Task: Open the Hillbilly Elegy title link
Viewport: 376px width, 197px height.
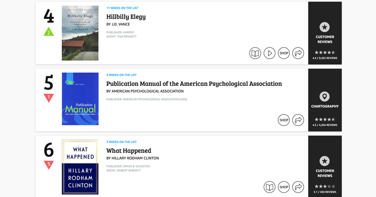Action: (x=126, y=17)
